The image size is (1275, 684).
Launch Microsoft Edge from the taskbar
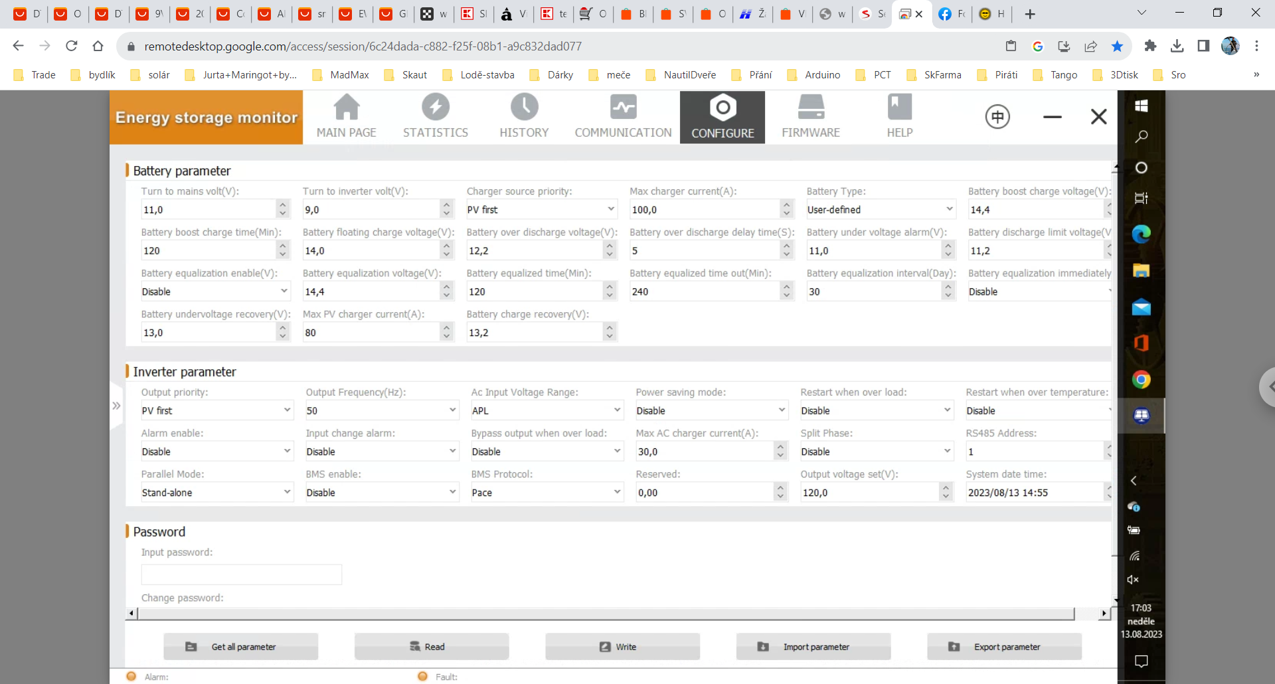[1141, 234]
